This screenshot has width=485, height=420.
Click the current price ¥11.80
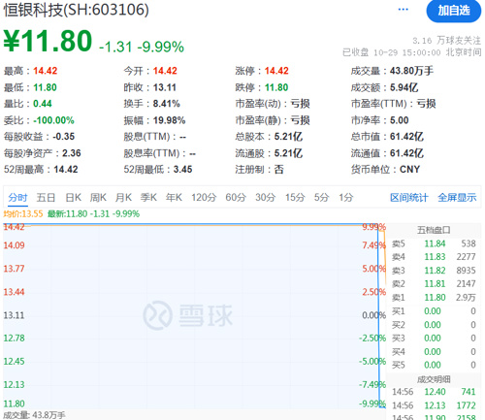48,41
